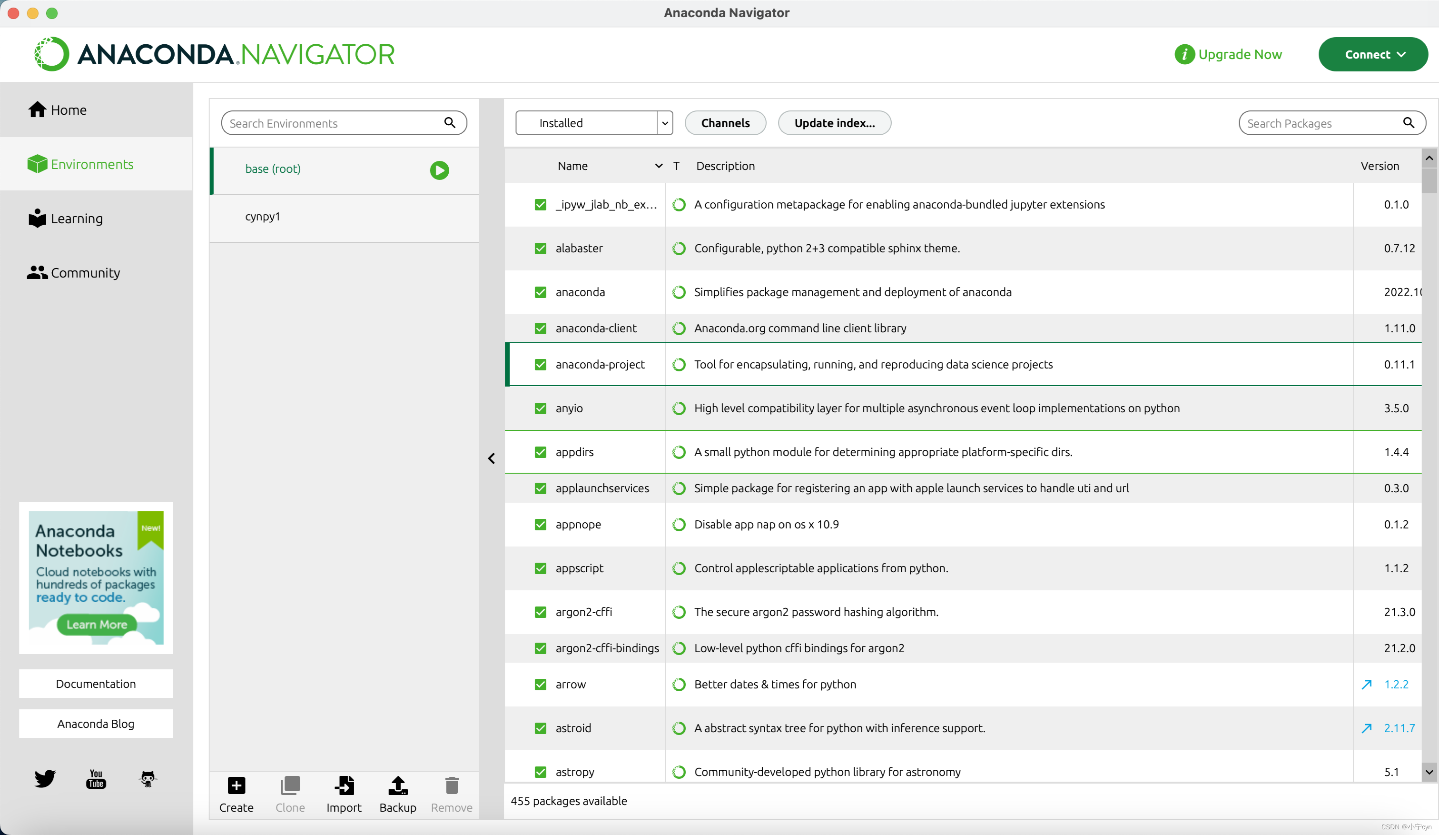Disable the checkbox for alabaster package

539,248
